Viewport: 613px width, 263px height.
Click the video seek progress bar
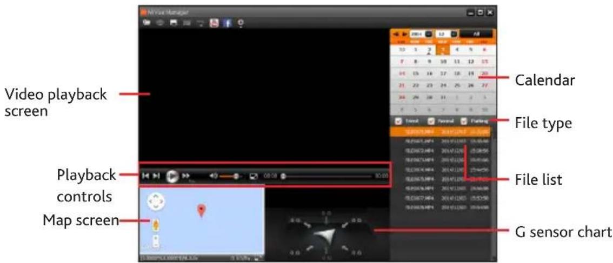(327, 176)
